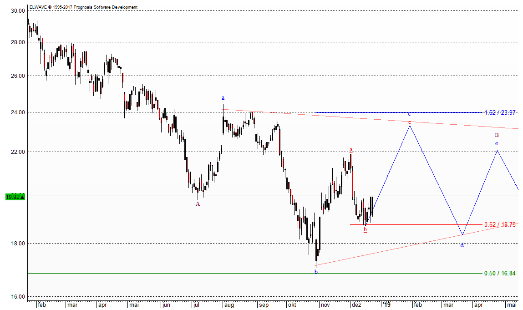Click the jul month label
This screenshot has height=310, width=523.
pos(196,305)
